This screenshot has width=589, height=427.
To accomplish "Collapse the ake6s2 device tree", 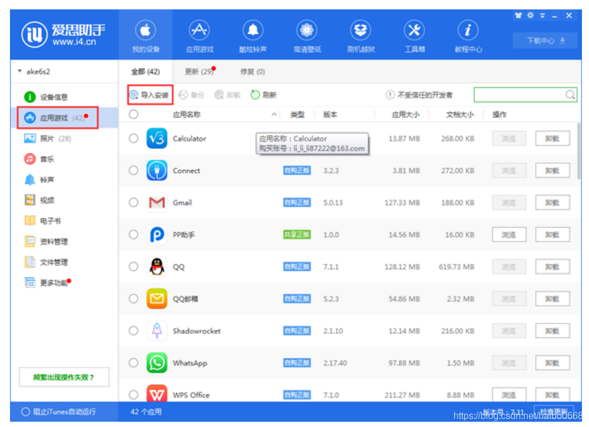I will point(19,71).
